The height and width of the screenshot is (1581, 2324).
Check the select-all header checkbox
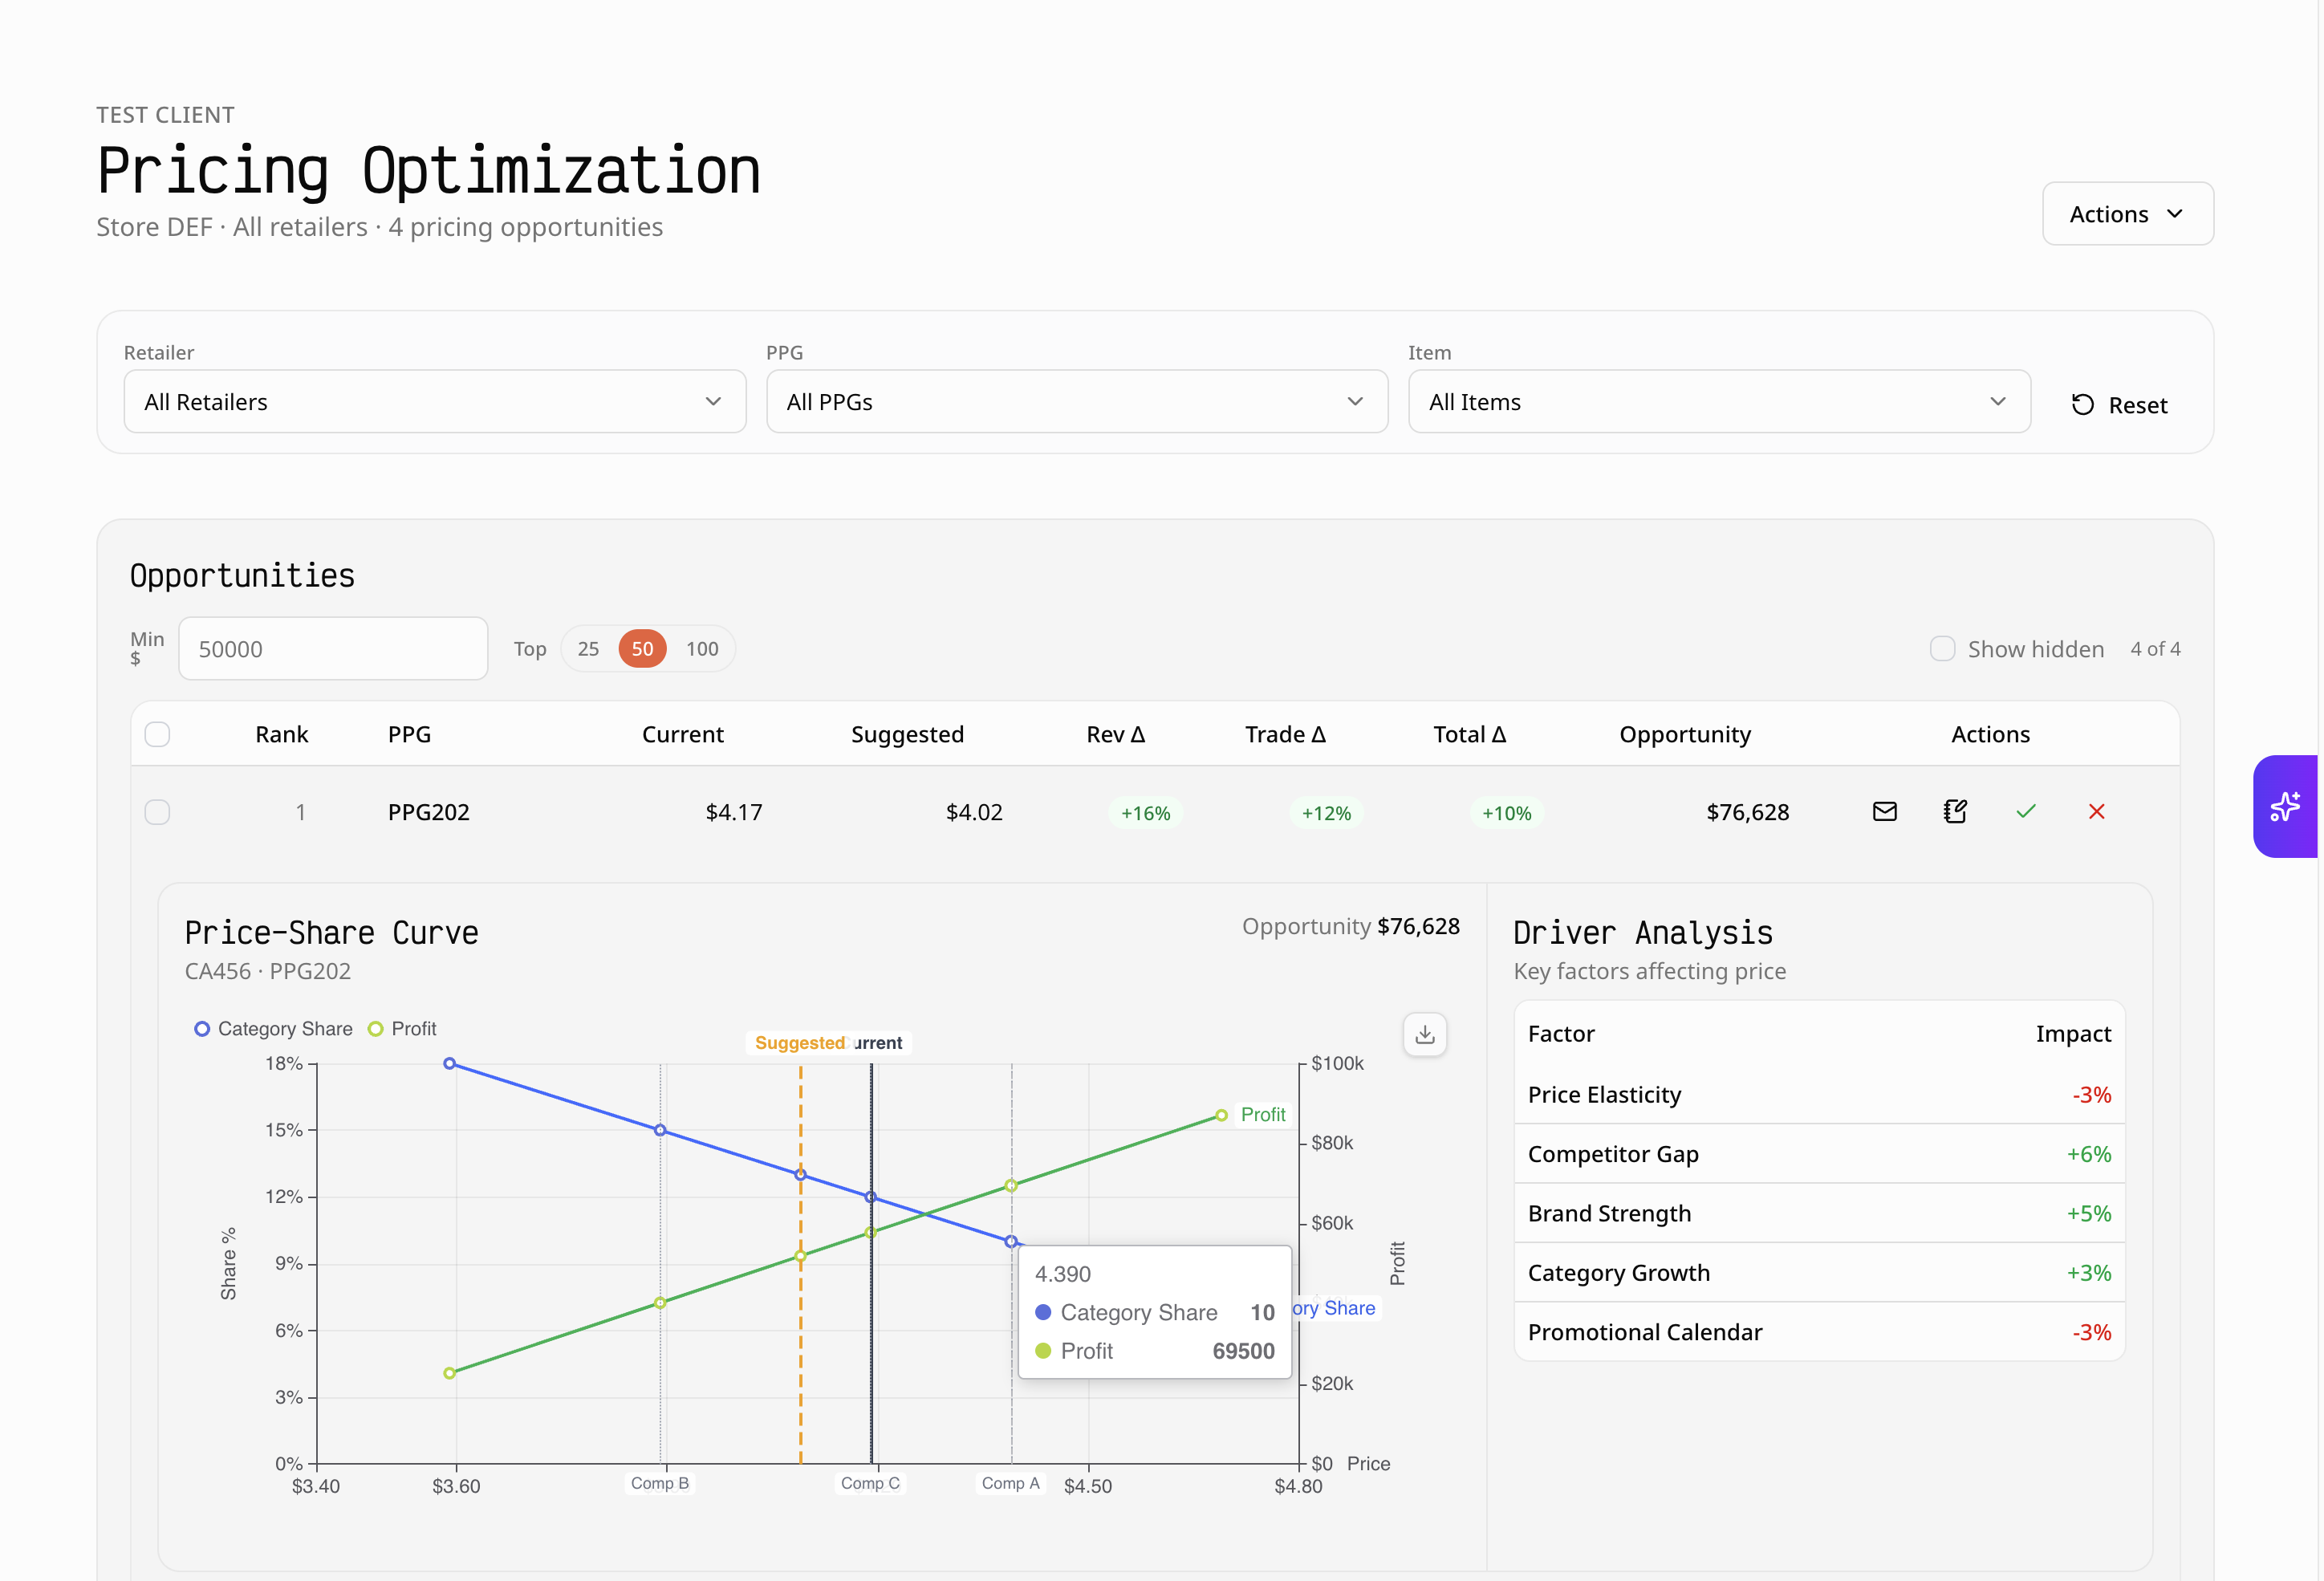pyautogui.click(x=157, y=734)
